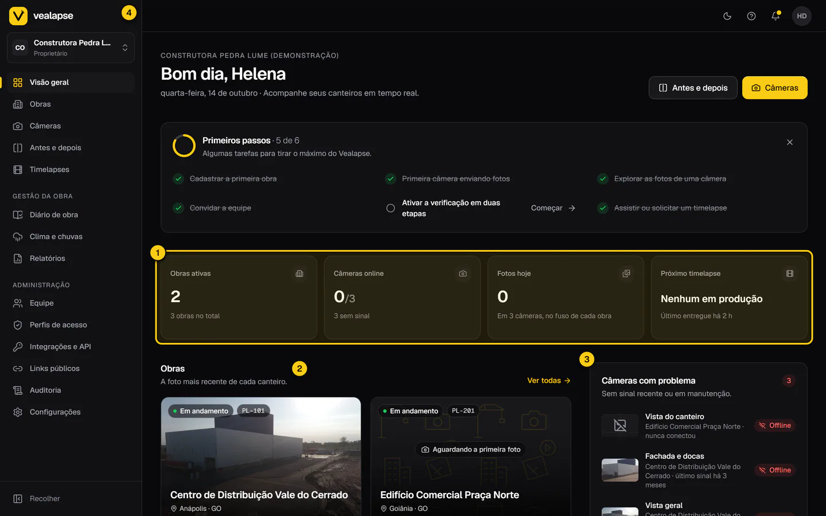Click the camera icon on Câmeras online card
The height and width of the screenshot is (516, 826).
463,273
